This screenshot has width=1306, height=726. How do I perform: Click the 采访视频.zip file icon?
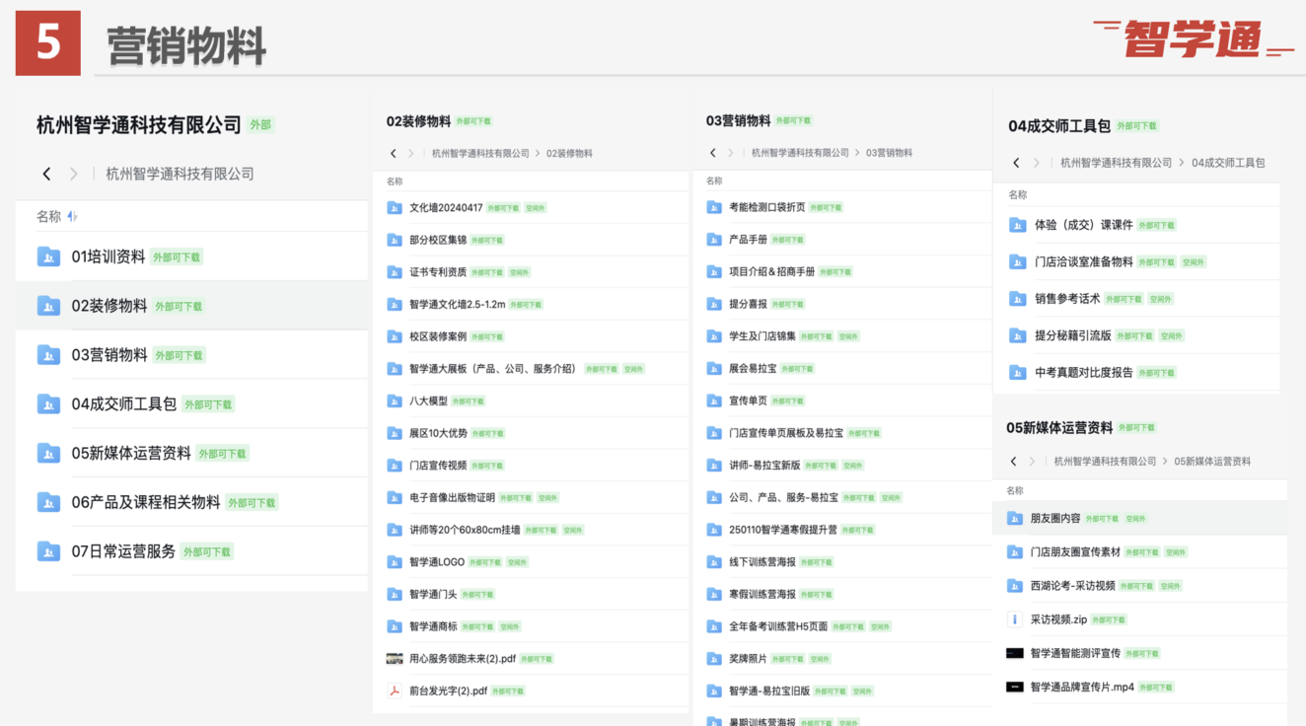pos(1014,619)
